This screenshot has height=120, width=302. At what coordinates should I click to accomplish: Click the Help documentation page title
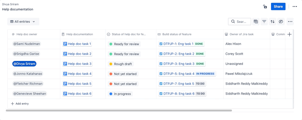[18, 9]
